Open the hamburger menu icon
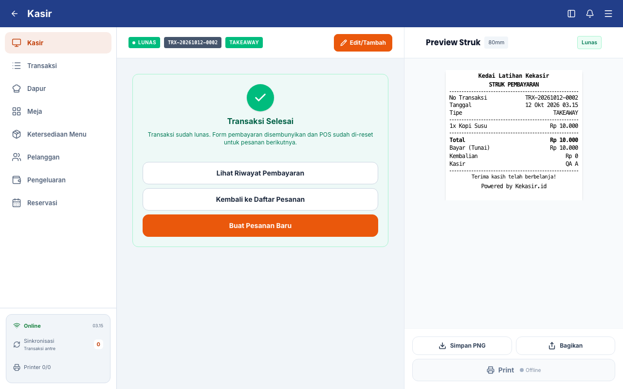This screenshot has width=623, height=389. pos(608,14)
